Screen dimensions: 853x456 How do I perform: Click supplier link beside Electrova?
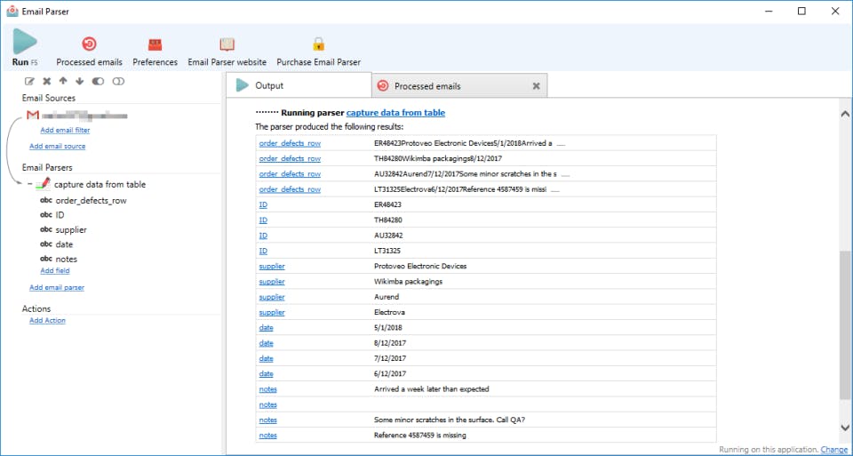click(272, 312)
